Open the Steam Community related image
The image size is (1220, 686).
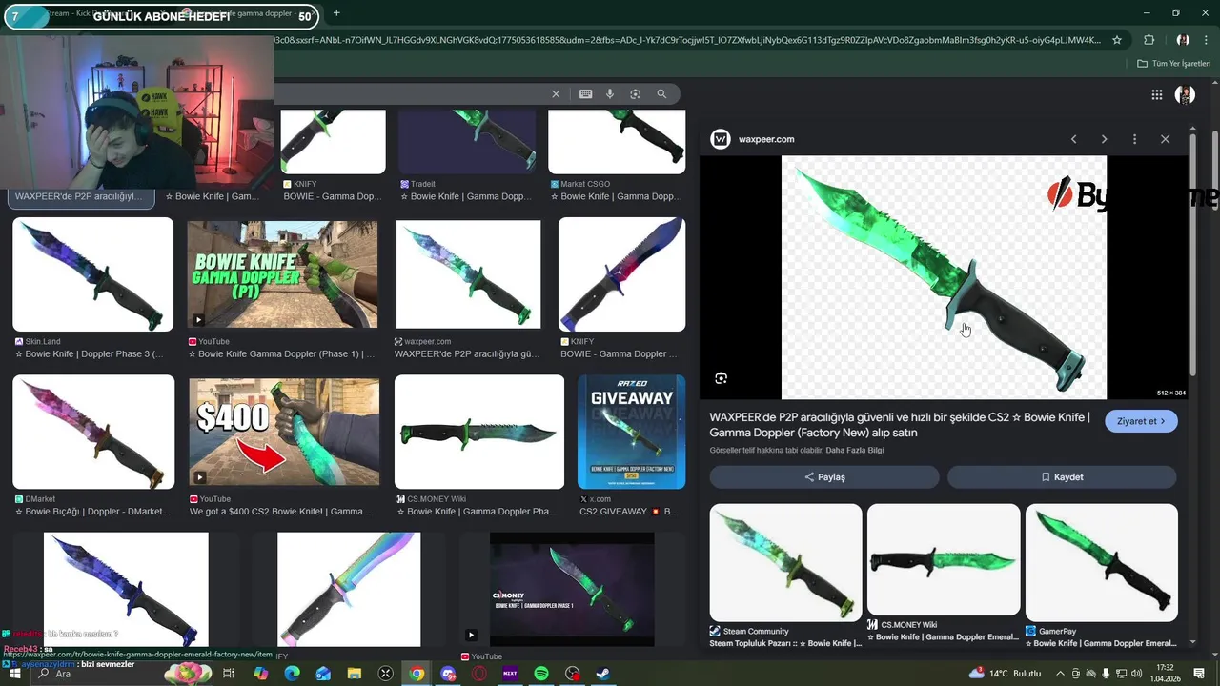coord(785,563)
